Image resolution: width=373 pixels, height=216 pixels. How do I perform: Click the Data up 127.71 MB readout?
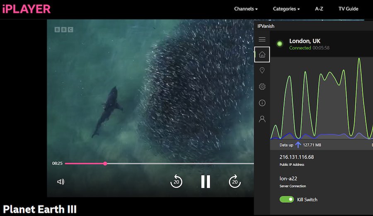300,145
